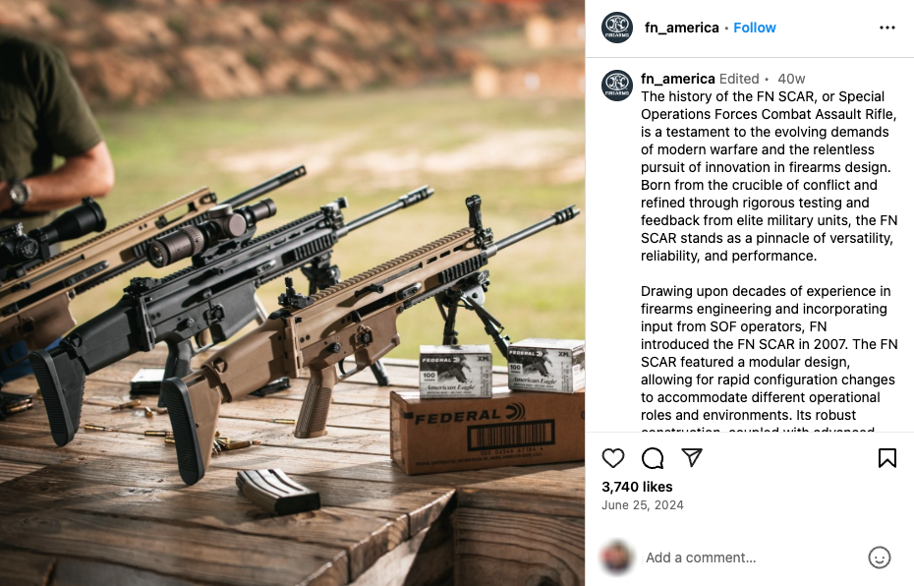
Task: Focus the Add a comment field
Action: coord(752,557)
